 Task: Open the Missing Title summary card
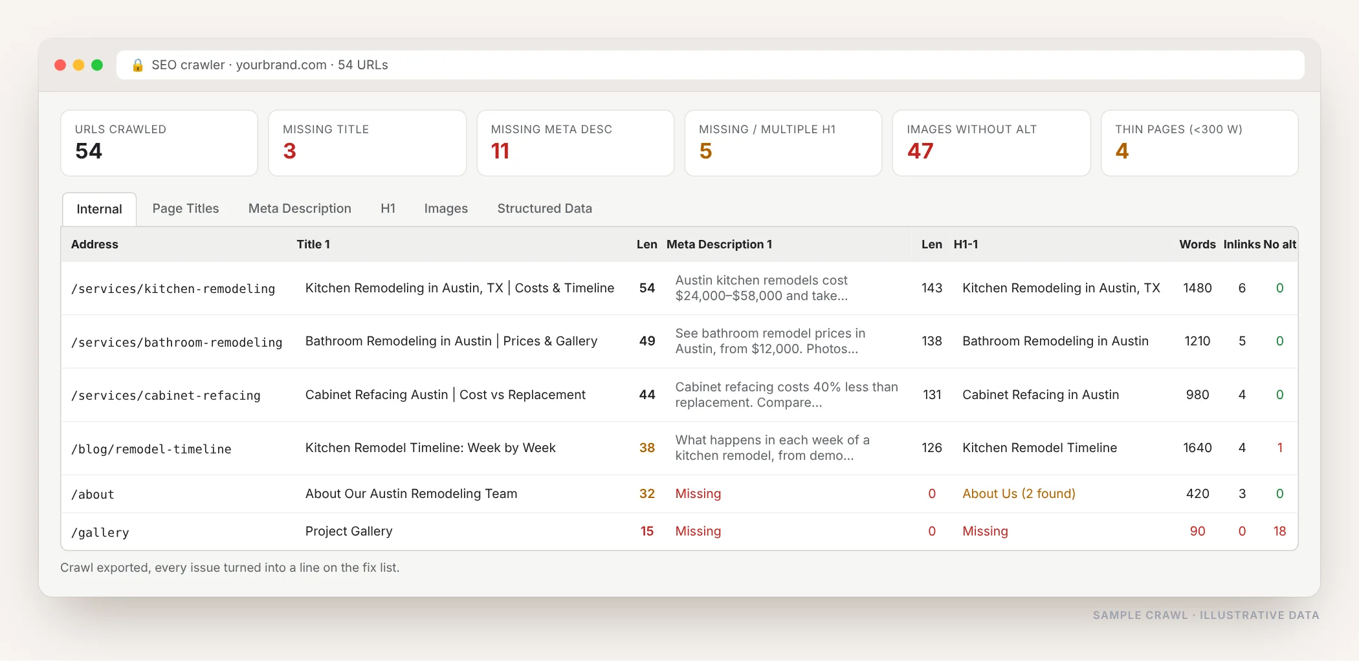tap(367, 143)
